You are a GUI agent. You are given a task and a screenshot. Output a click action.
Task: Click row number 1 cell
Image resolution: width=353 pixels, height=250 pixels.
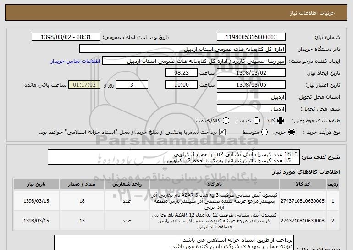[x=333, y=201]
